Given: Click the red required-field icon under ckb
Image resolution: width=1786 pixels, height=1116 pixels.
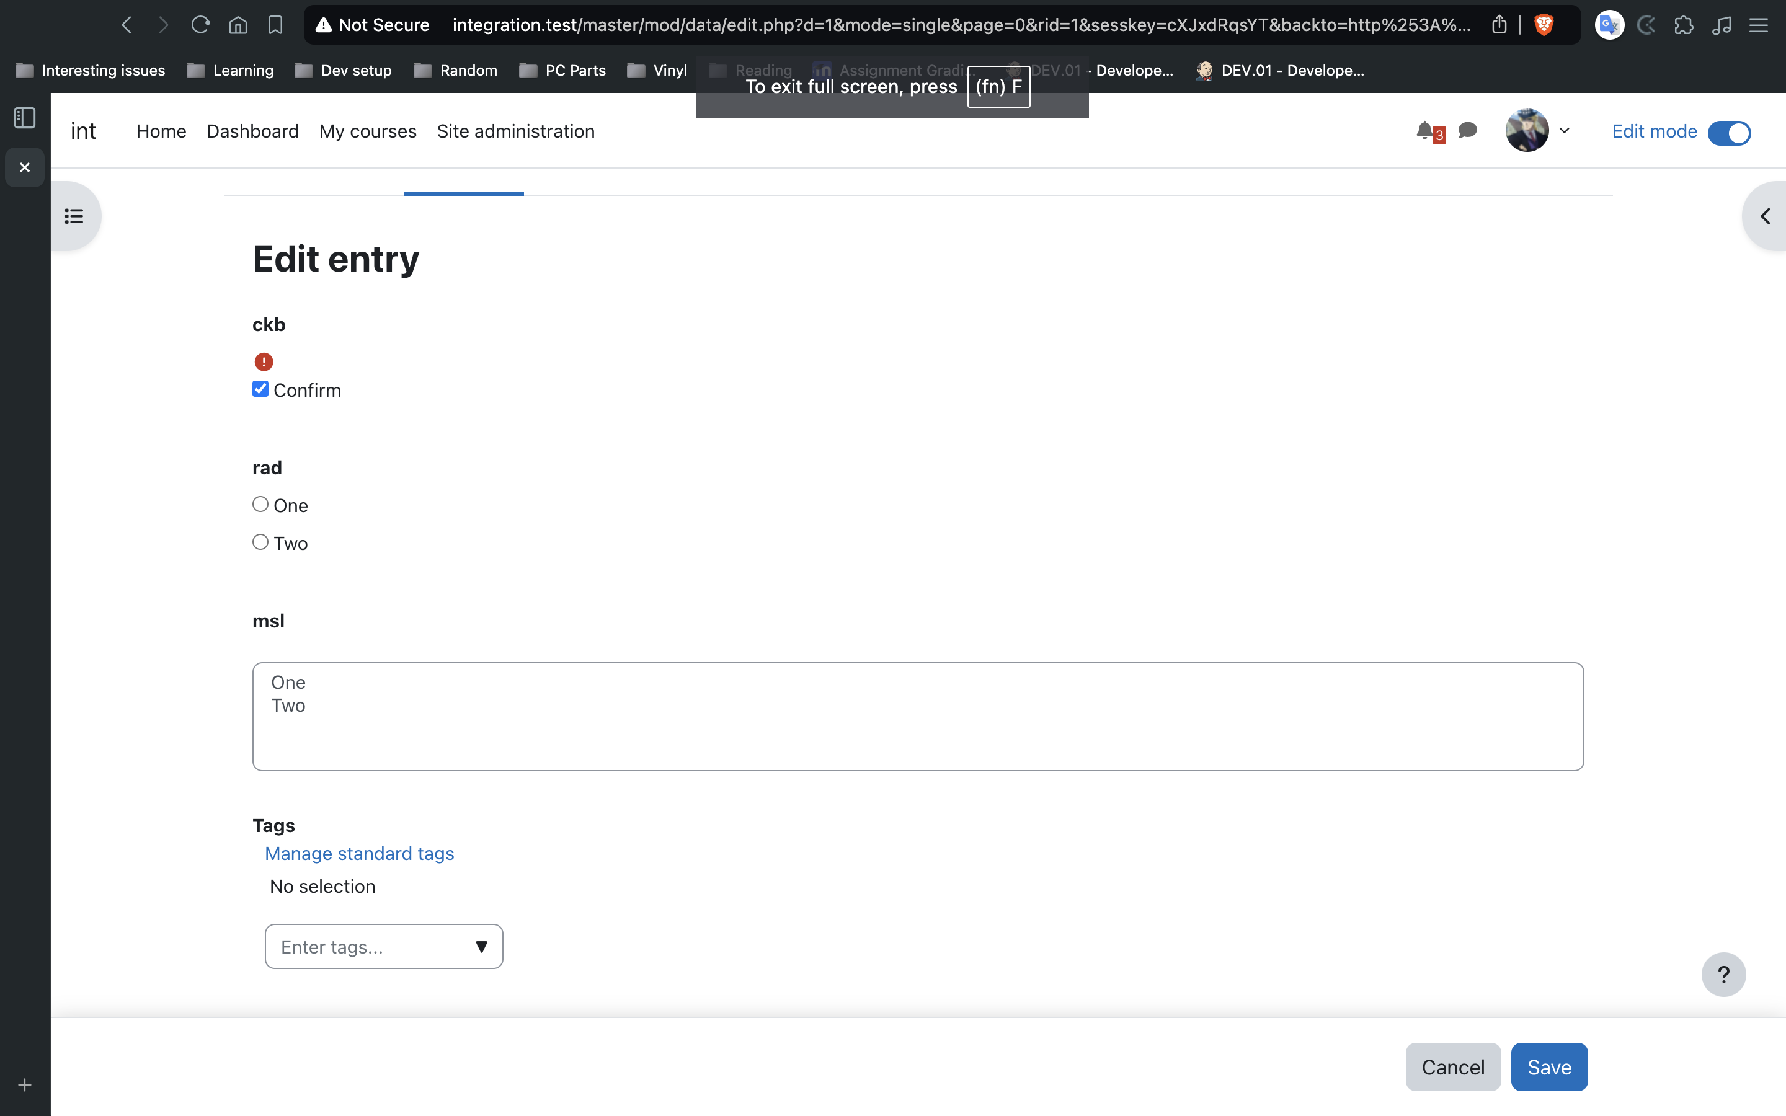Looking at the screenshot, I should [x=264, y=361].
